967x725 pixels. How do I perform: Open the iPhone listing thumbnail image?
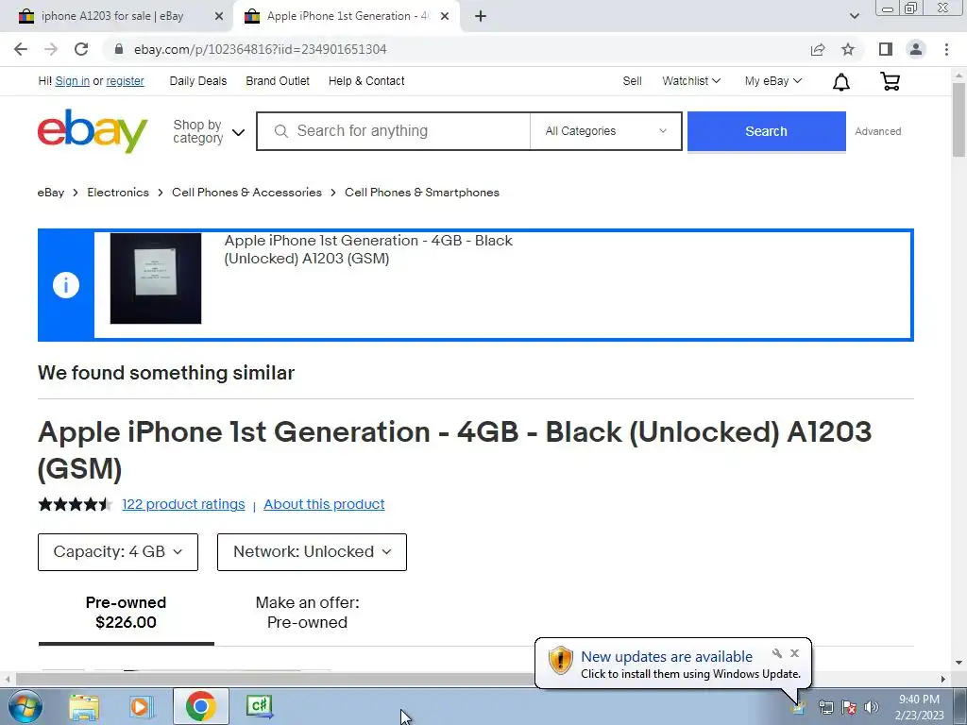click(x=156, y=278)
